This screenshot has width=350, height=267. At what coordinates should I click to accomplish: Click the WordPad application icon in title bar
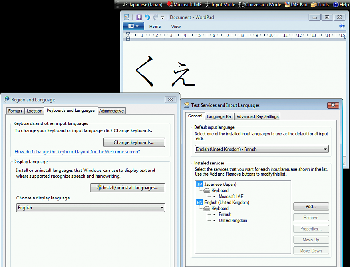coord(126,17)
